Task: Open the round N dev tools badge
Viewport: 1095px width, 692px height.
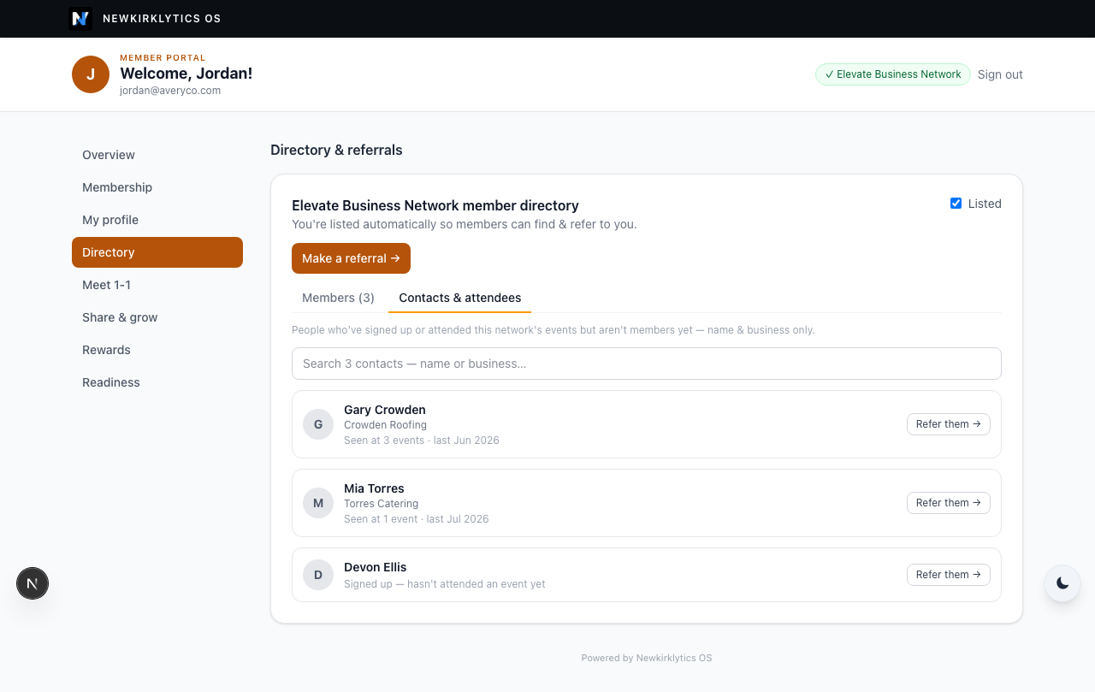Action: pos(33,583)
